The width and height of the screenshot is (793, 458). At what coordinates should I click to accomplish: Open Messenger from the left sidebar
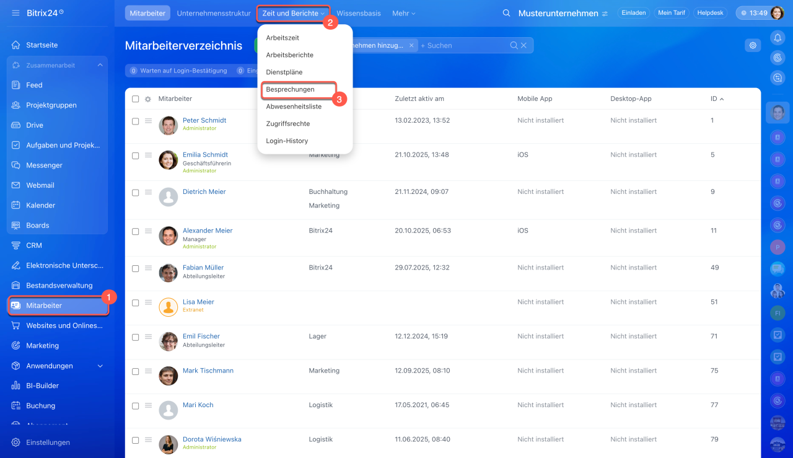tap(44, 165)
